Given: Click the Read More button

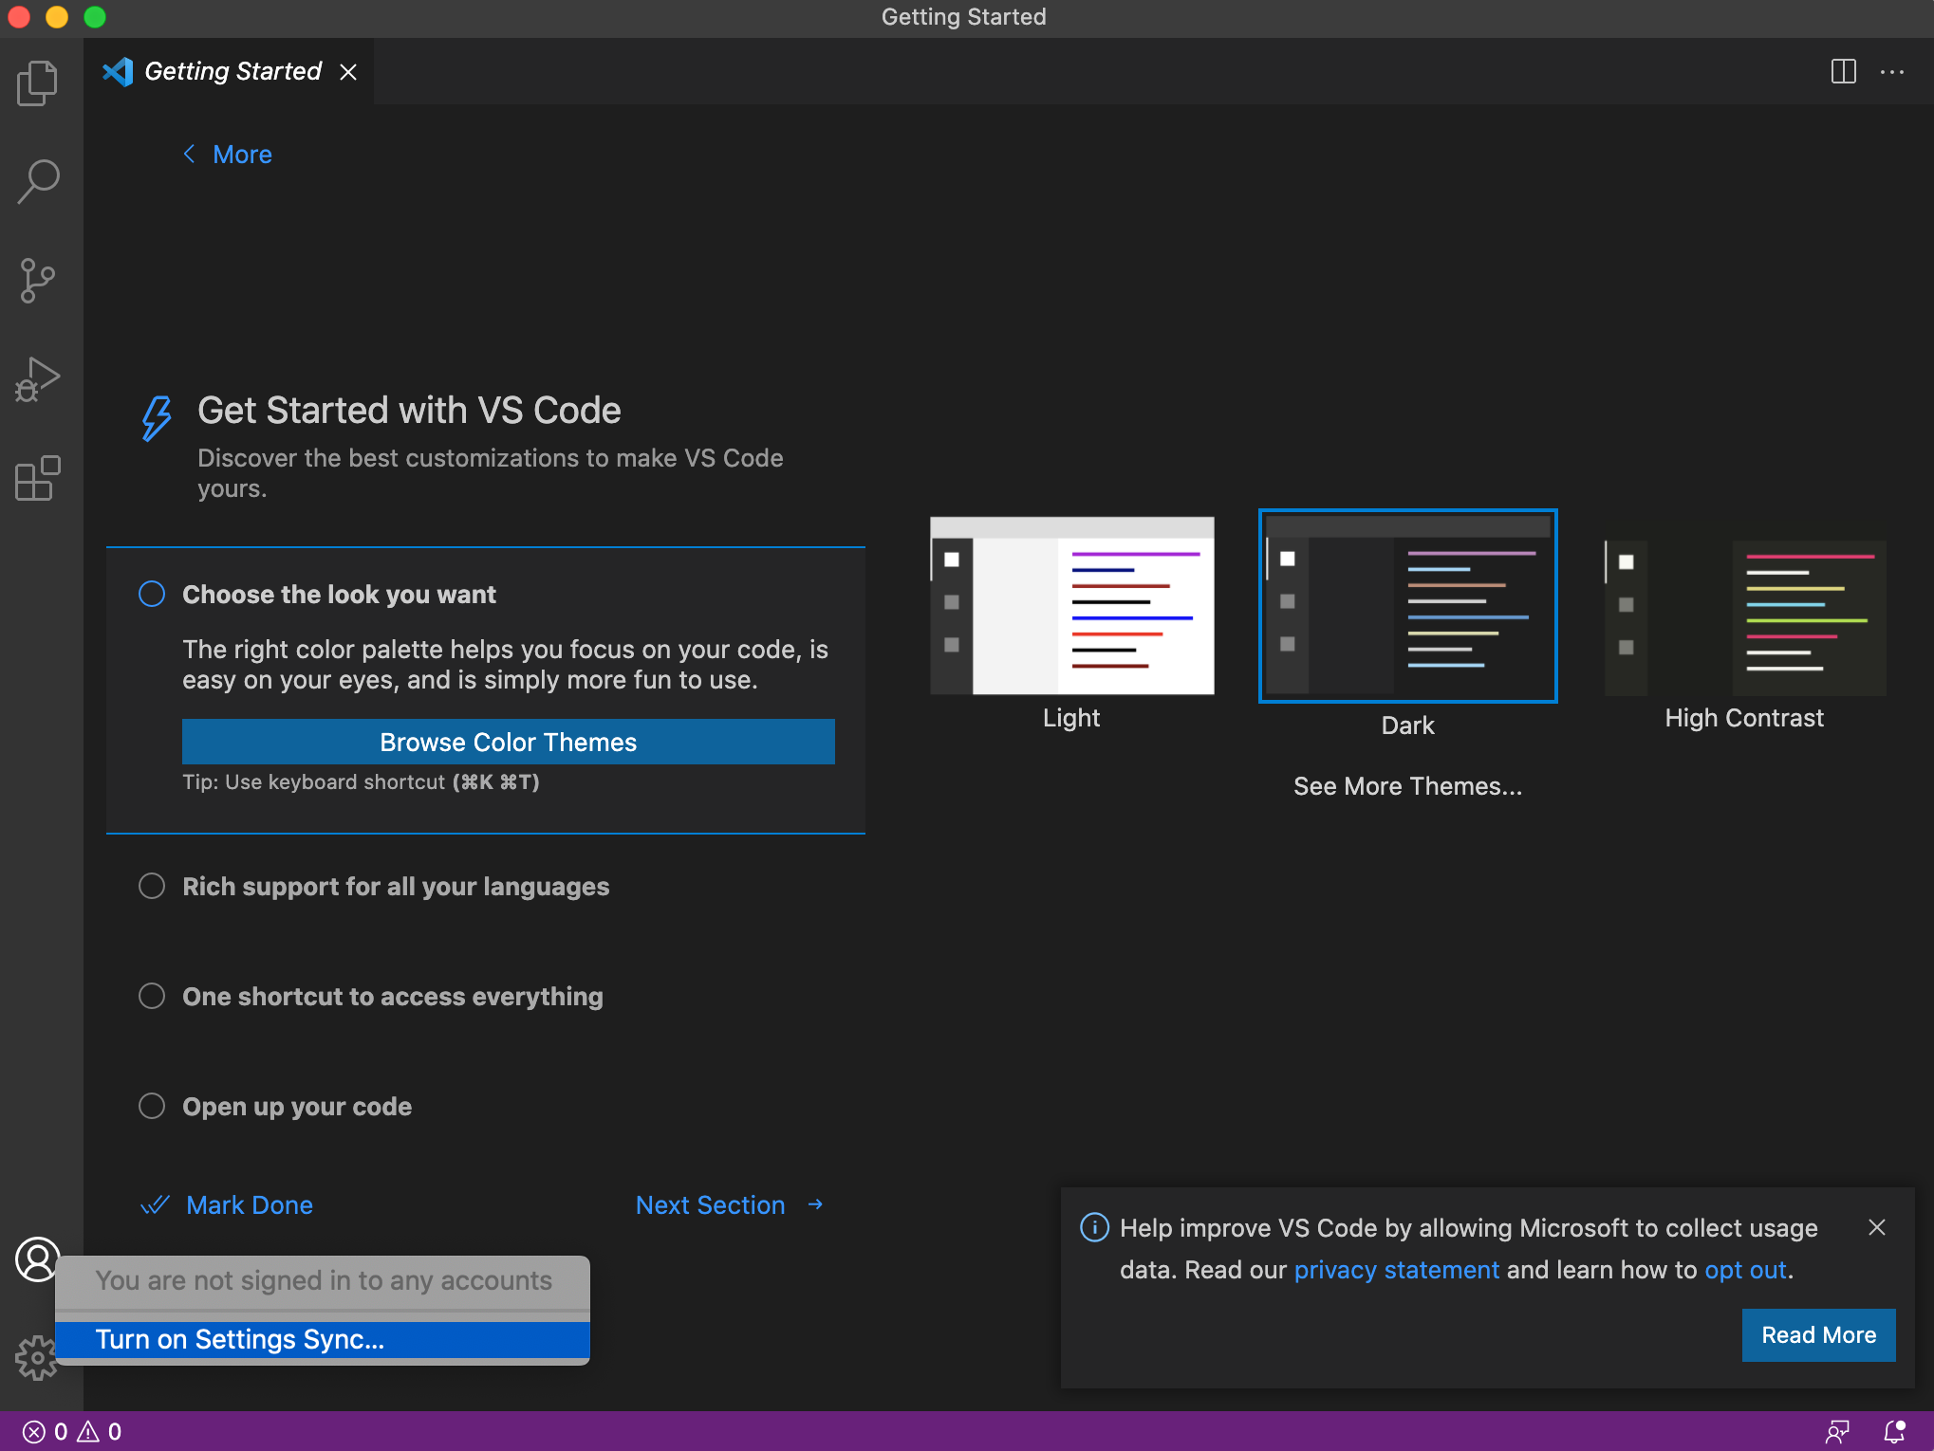Looking at the screenshot, I should (x=1817, y=1335).
